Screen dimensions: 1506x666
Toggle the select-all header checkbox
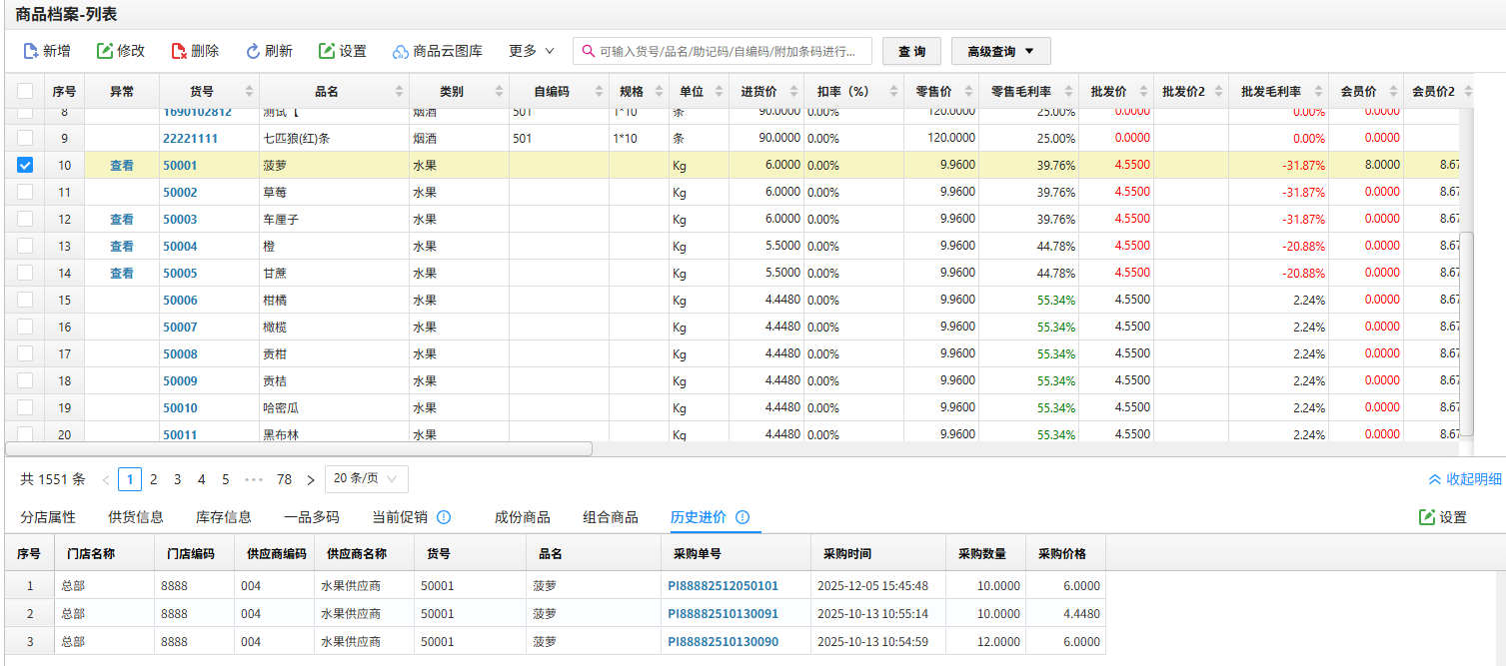(x=25, y=91)
